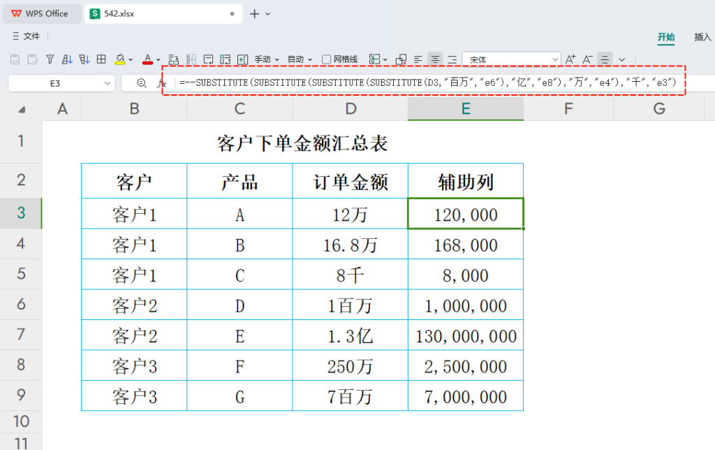Select cell showing 7百万
The image size is (715, 450).
(x=351, y=395)
